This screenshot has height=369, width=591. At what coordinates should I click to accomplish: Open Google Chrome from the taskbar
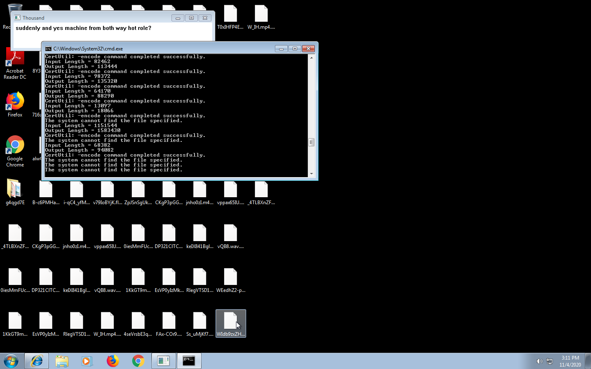(138, 361)
